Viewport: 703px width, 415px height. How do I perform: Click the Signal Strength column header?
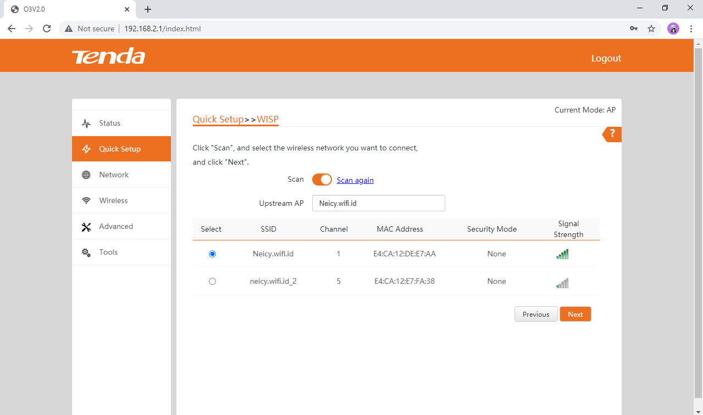tap(568, 229)
